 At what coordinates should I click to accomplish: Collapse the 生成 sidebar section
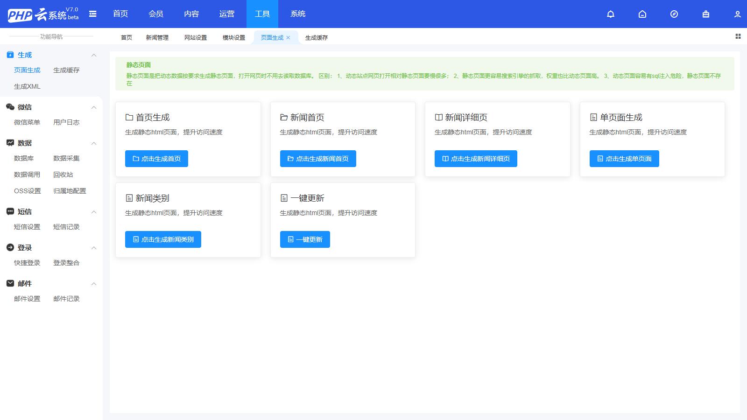coord(94,55)
